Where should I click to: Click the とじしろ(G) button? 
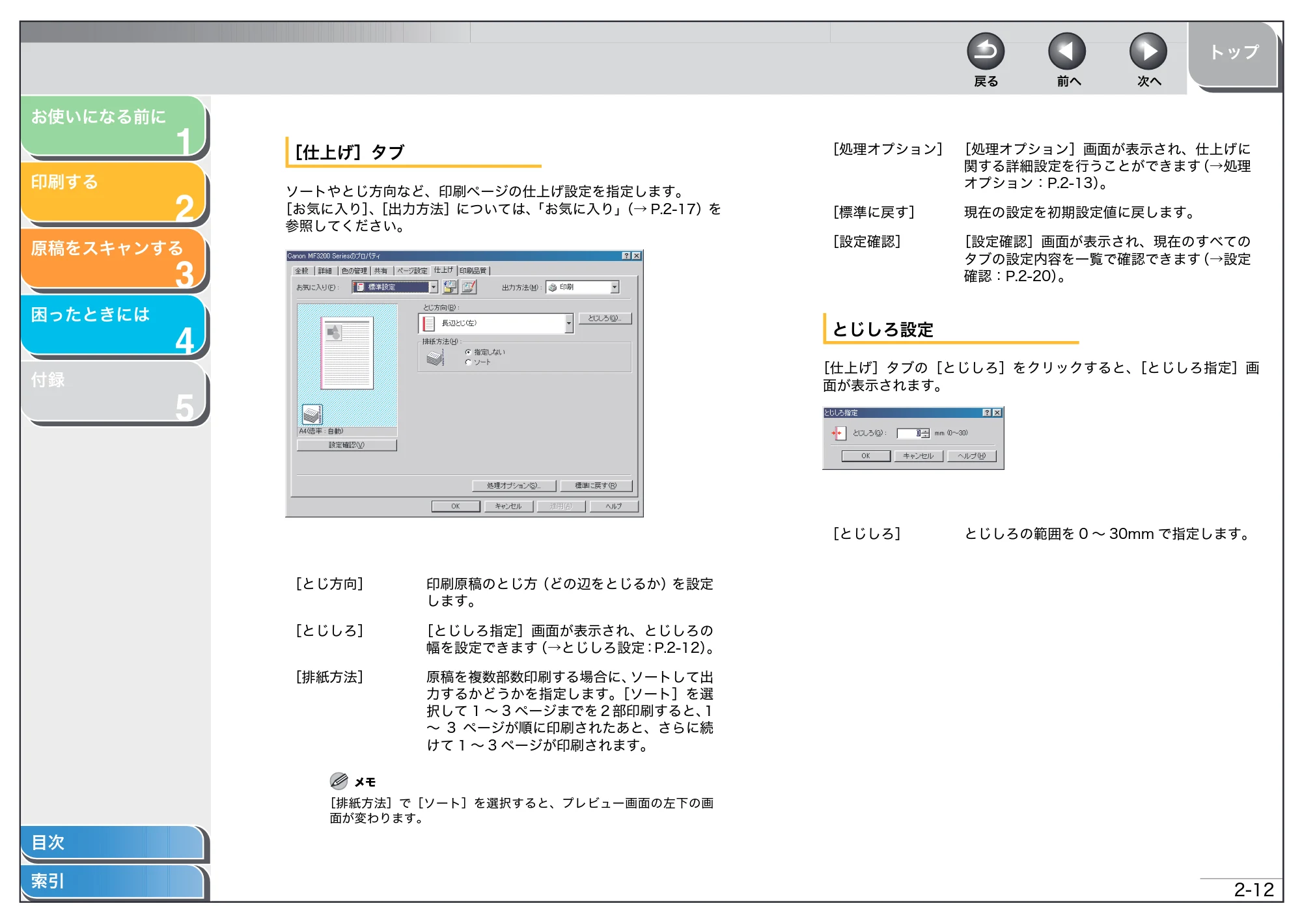tap(605, 318)
